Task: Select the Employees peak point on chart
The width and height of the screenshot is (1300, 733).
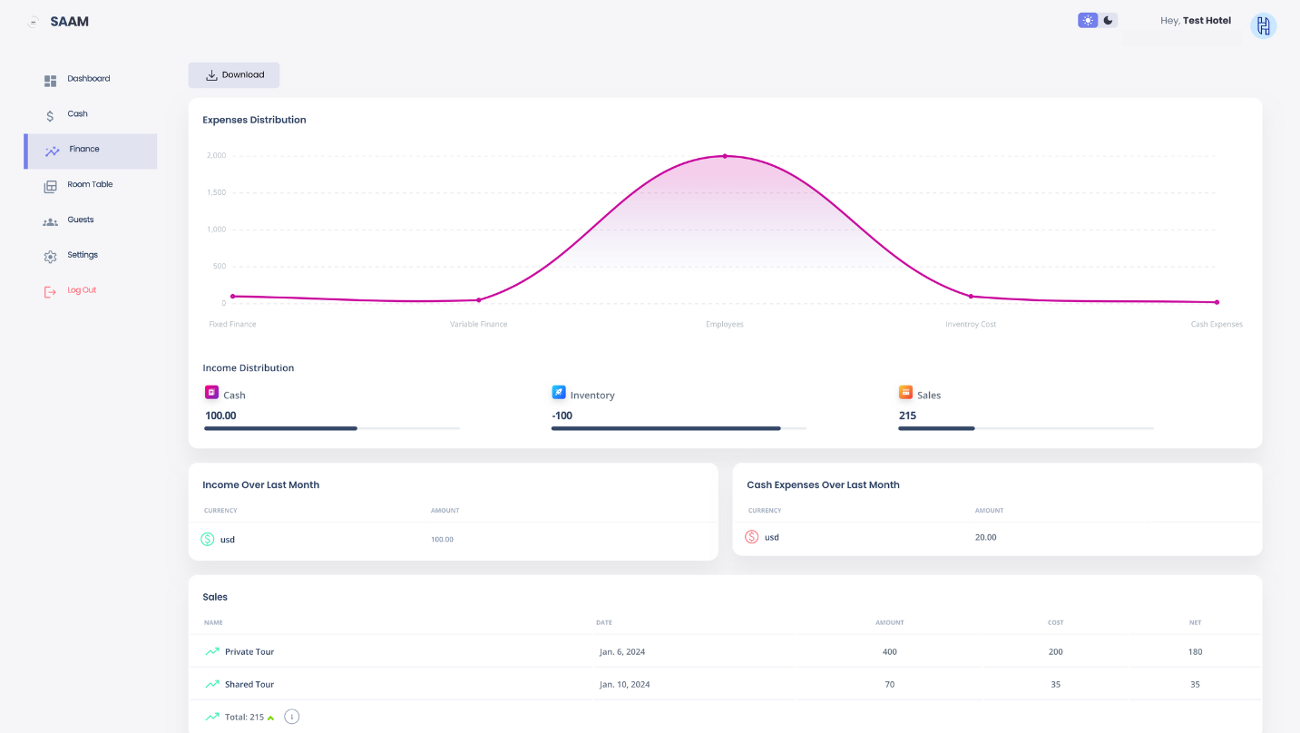Action: (725, 156)
